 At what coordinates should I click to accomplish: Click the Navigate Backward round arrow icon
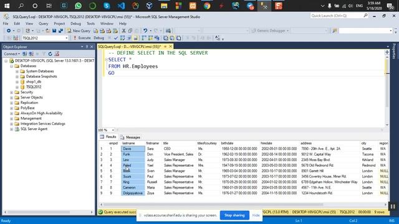pos(9,30)
